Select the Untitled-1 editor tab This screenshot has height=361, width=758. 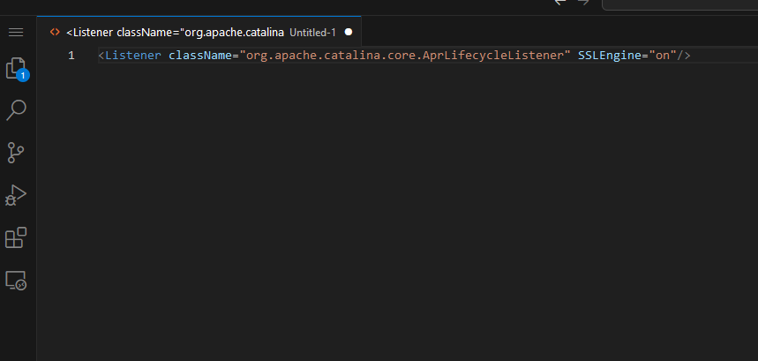point(199,33)
